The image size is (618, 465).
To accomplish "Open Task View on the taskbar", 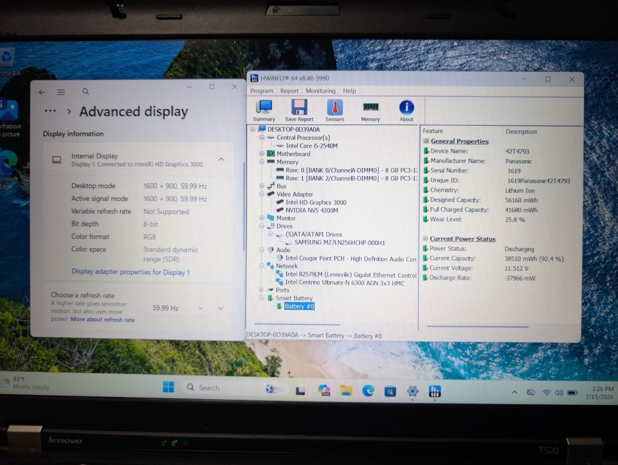I will pos(300,391).
